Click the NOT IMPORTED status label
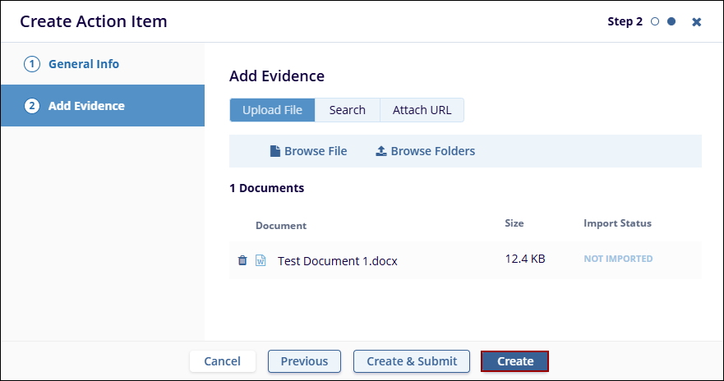Viewport: 724px width, 381px height. pos(618,259)
